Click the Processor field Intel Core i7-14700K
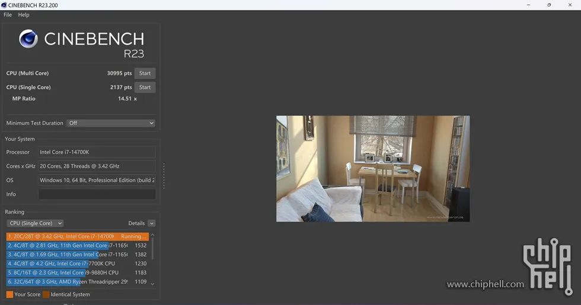 [x=97, y=152]
